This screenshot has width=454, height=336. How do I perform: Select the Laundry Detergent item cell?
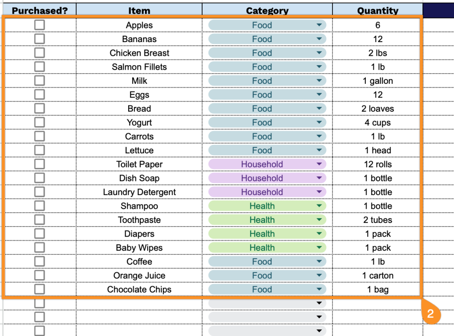(x=139, y=192)
